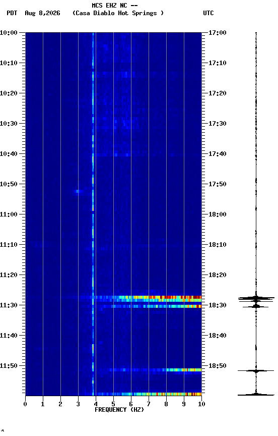Click the frequency axis tick label '4'
This screenshot has height=436, width=278.
point(96,404)
